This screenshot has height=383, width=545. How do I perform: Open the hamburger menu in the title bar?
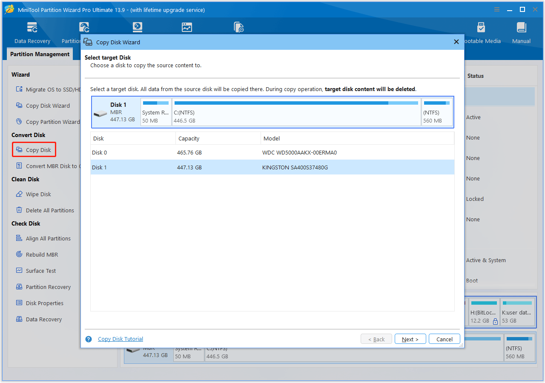click(x=497, y=9)
